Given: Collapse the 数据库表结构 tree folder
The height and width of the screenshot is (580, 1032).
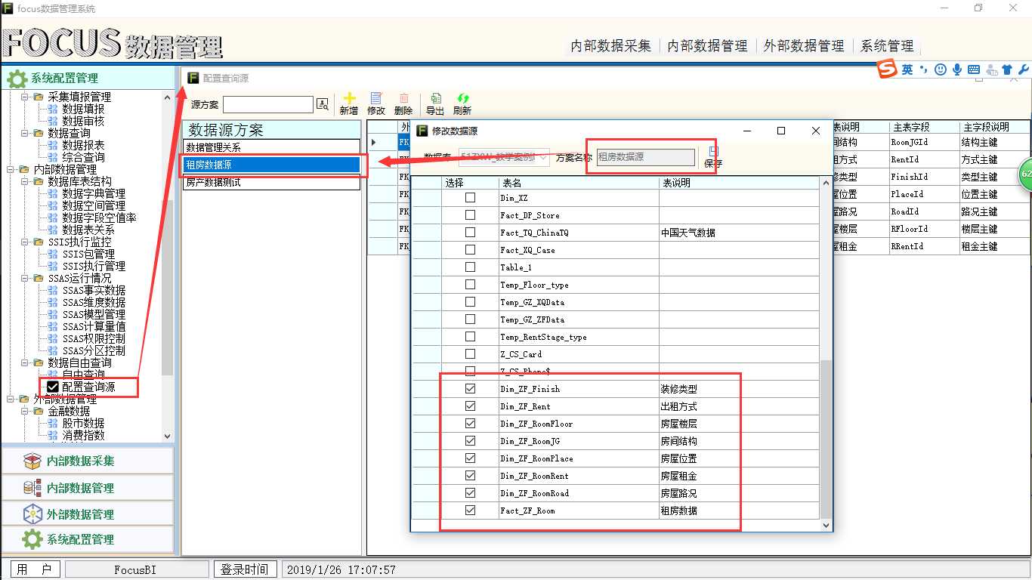Looking at the screenshot, I should tap(24, 181).
